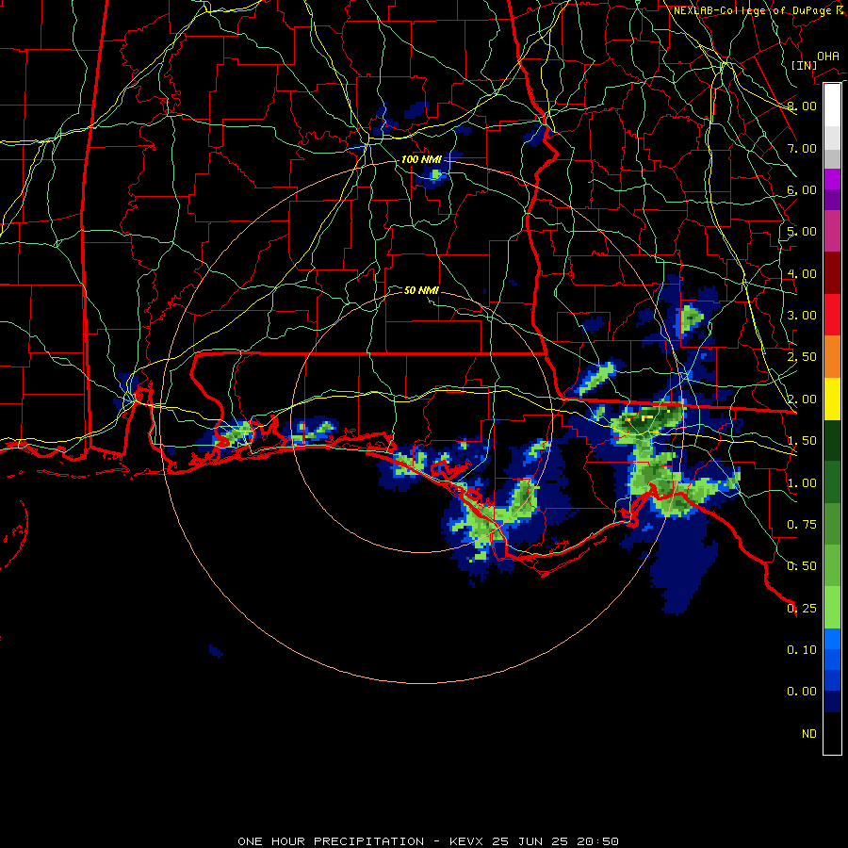Click the 1.50 legend value
The image size is (848, 848).
(x=802, y=441)
